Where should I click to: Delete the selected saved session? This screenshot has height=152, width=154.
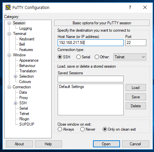pos(136,106)
